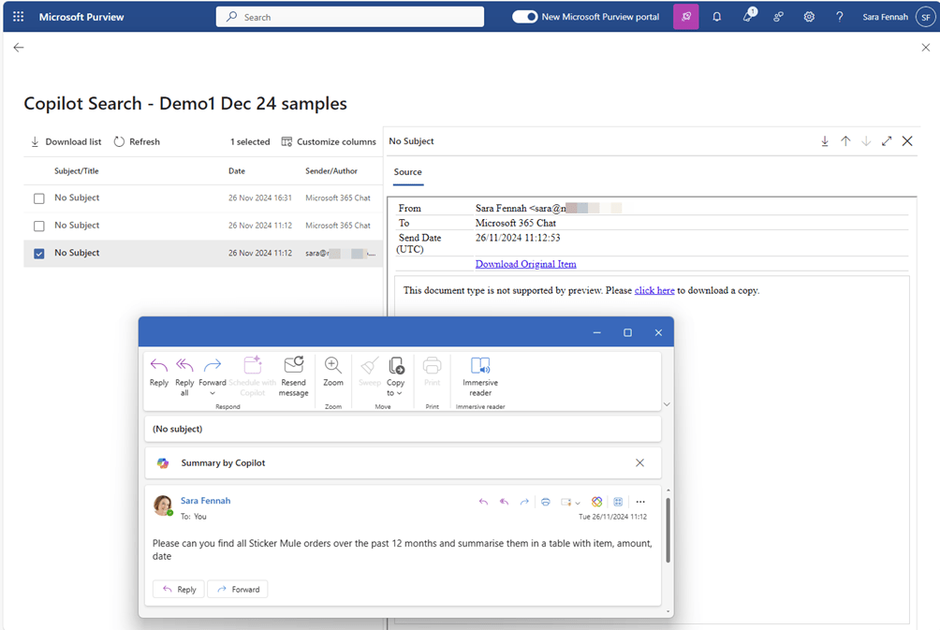Collapse the ribbon using the chevron
Image resolution: width=940 pixels, height=630 pixels.
[x=667, y=404]
